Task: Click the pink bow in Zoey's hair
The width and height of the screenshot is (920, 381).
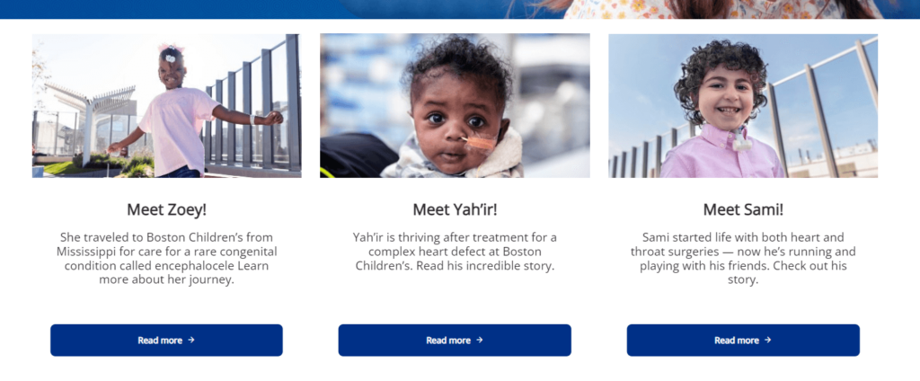Action: coord(168,49)
